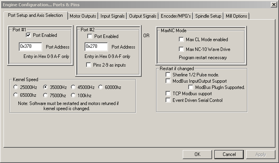Check Pins 2-9 as inputs
The width and height of the screenshot is (279, 163).
pos(90,65)
